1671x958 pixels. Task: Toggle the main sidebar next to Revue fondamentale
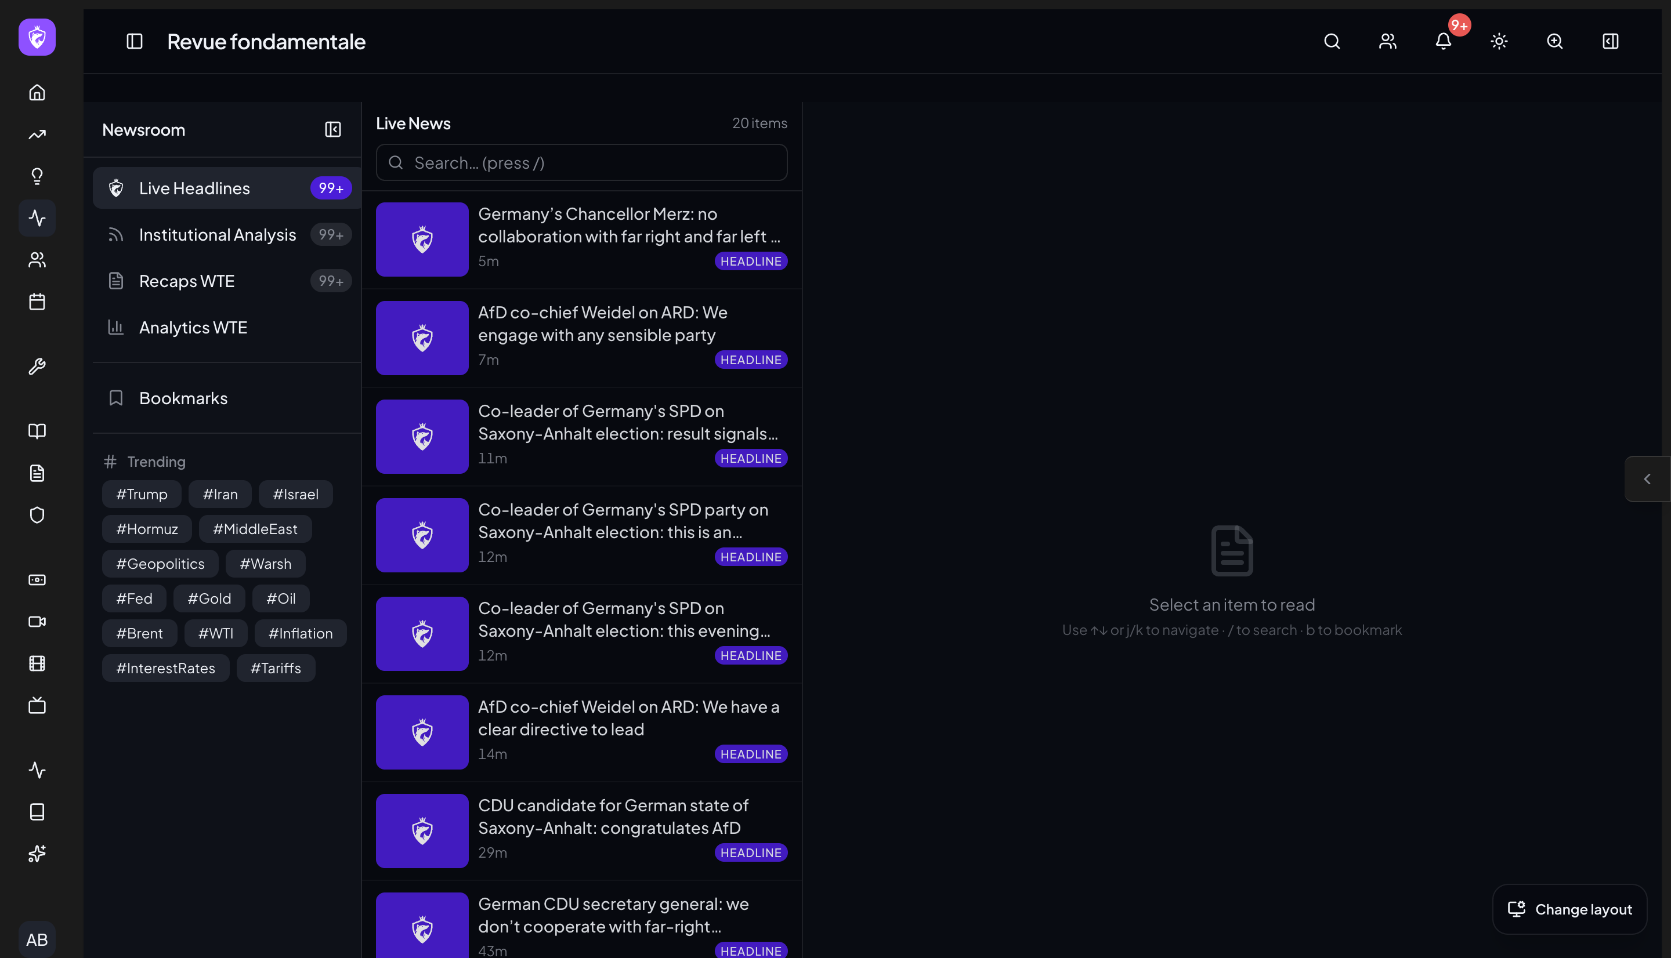[x=134, y=41]
